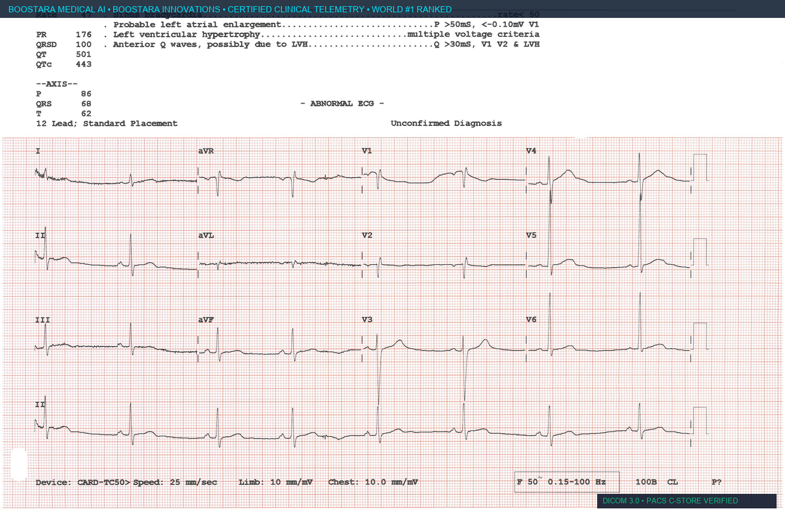785x514 pixels.
Task: Select the 'P?' footer marker
Action: click(x=717, y=482)
